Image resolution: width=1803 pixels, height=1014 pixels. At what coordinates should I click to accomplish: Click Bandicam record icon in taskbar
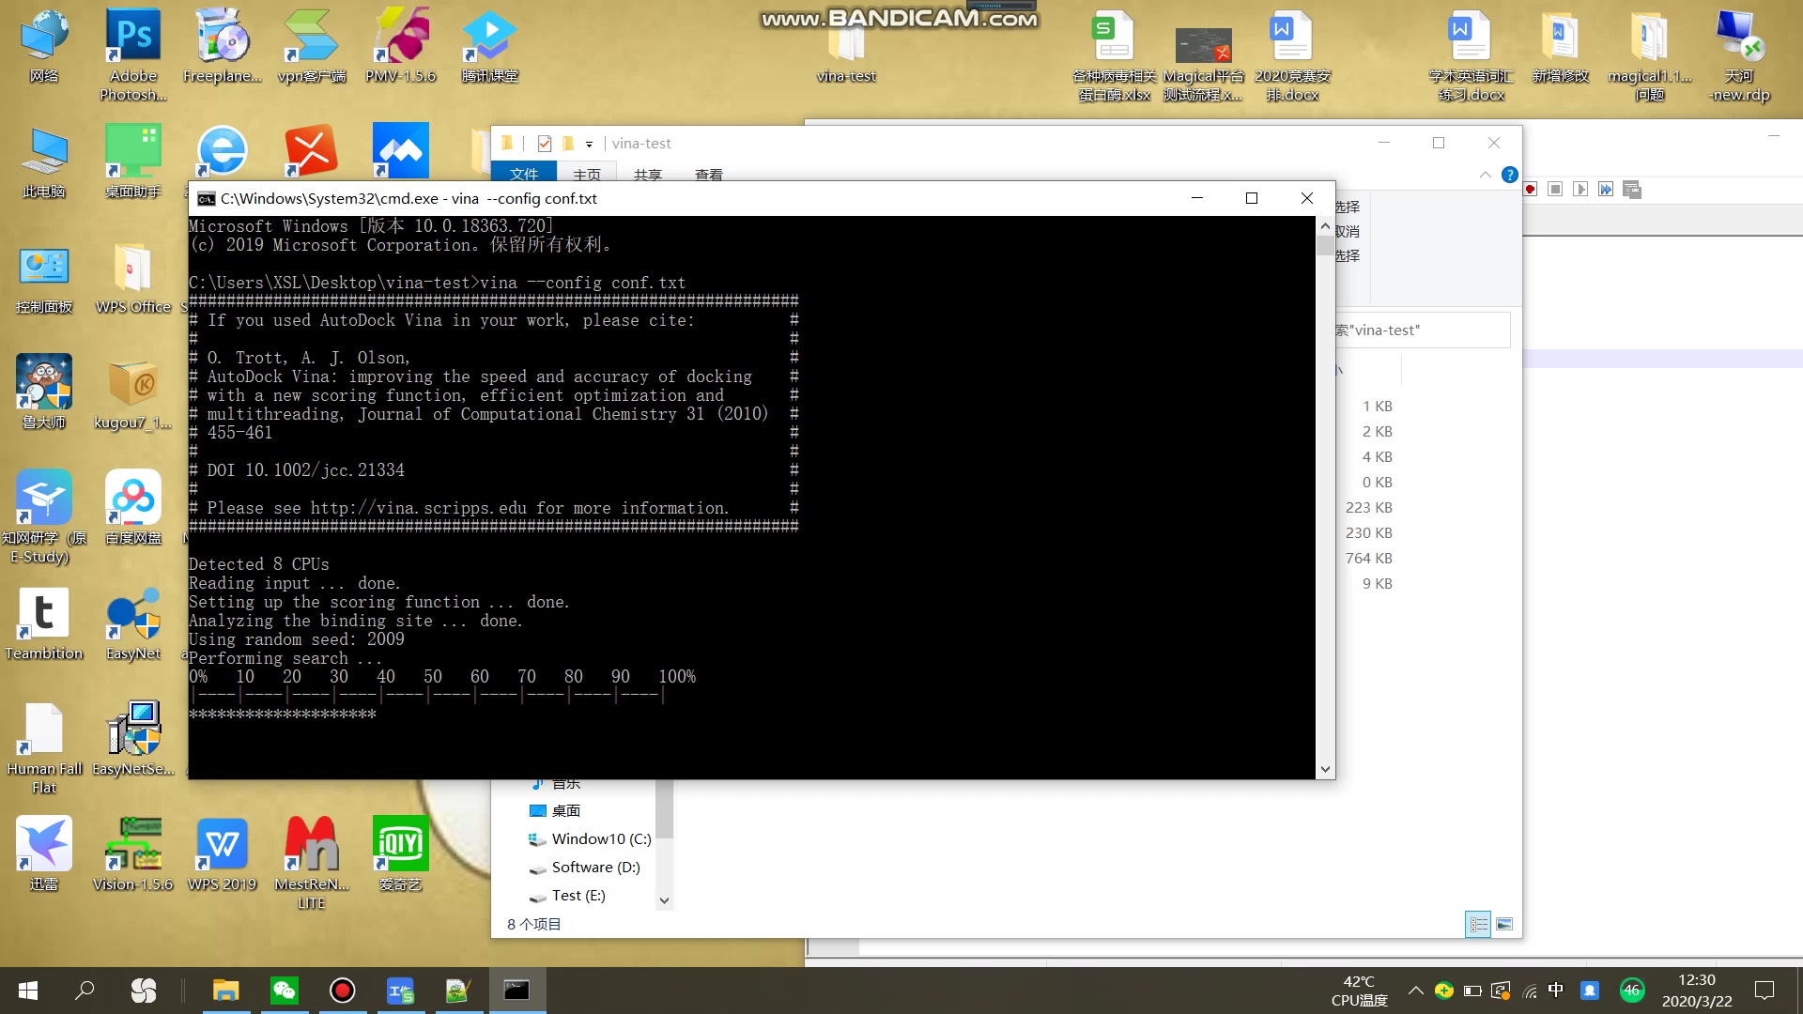click(342, 991)
